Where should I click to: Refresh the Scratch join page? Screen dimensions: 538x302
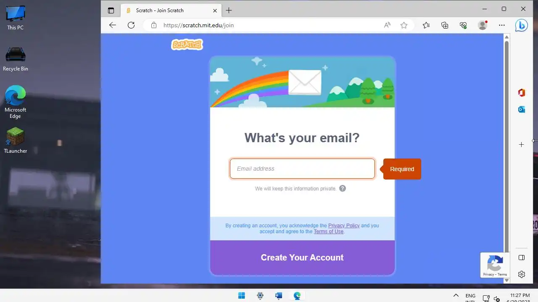(x=131, y=25)
